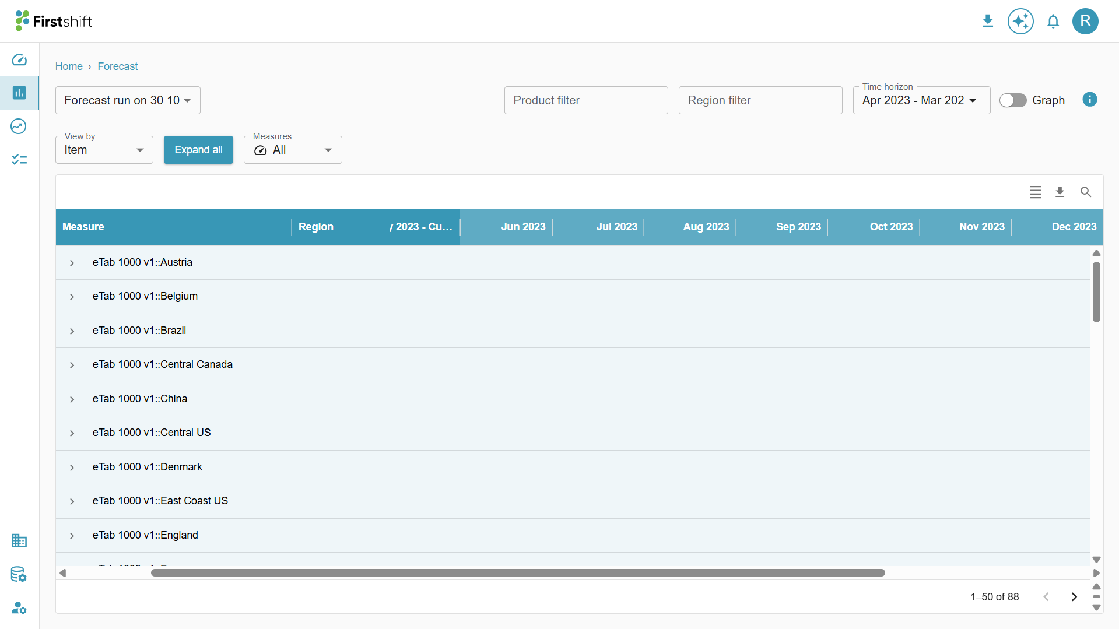Expand the eTab 1000 v1::Central US row
This screenshot has width=1119, height=629.
(x=72, y=433)
